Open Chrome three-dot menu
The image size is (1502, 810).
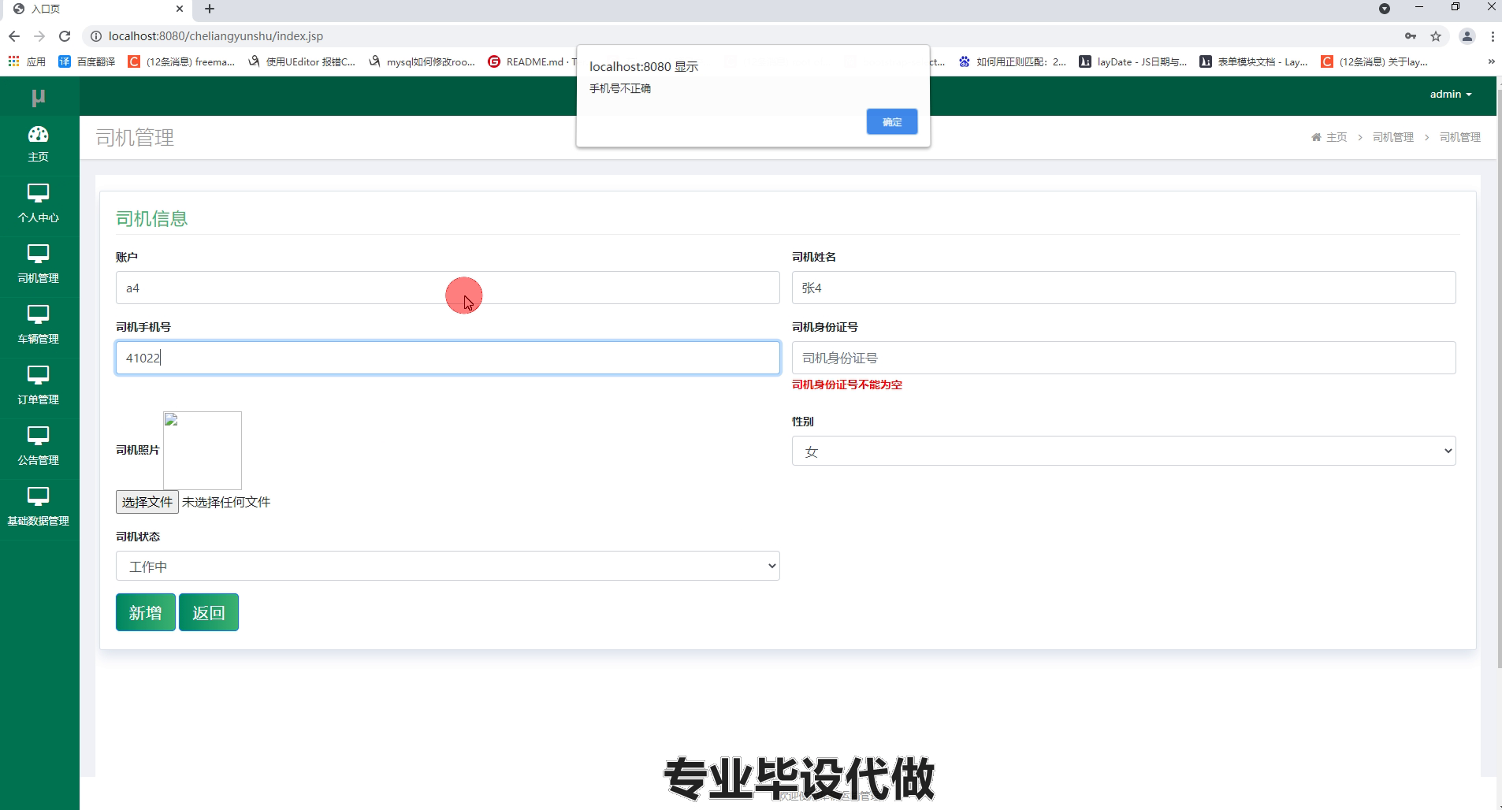pos(1493,36)
